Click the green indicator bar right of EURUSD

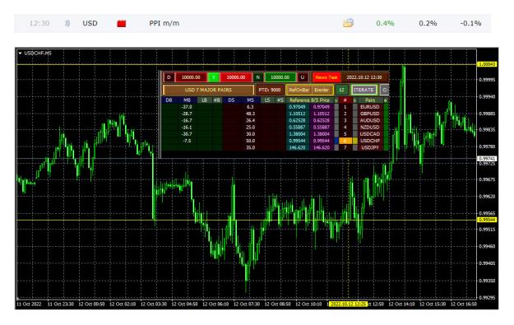pos(386,107)
